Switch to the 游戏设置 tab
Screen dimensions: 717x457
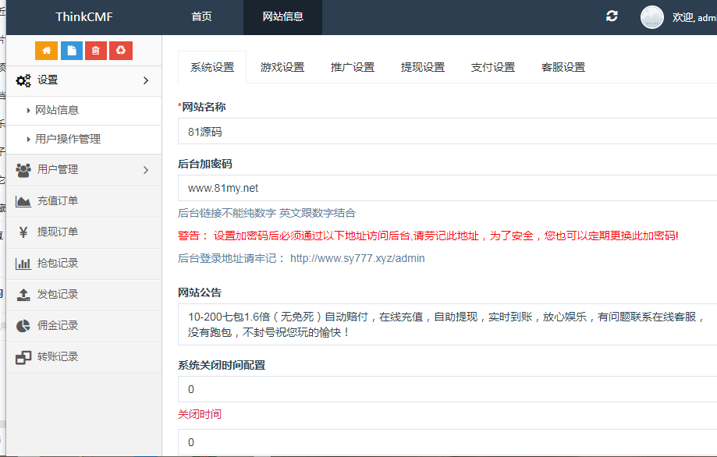(282, 68)
